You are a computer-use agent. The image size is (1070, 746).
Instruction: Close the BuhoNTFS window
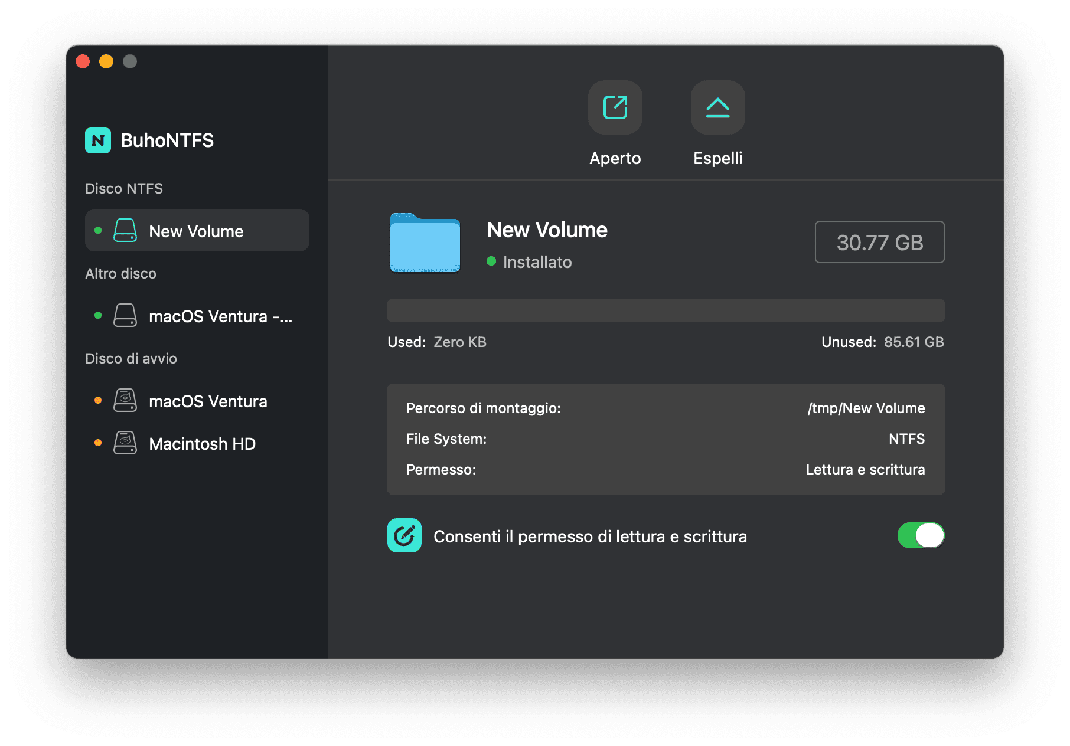pos(83,61)
